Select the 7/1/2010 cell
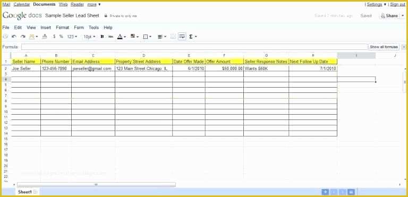The height and width of the screenshot is (197, 408). [313, 68]
